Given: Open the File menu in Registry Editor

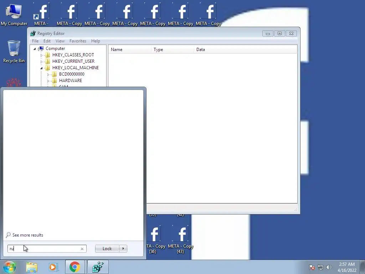Looking at the screenshot, I should tap(35, 41).
